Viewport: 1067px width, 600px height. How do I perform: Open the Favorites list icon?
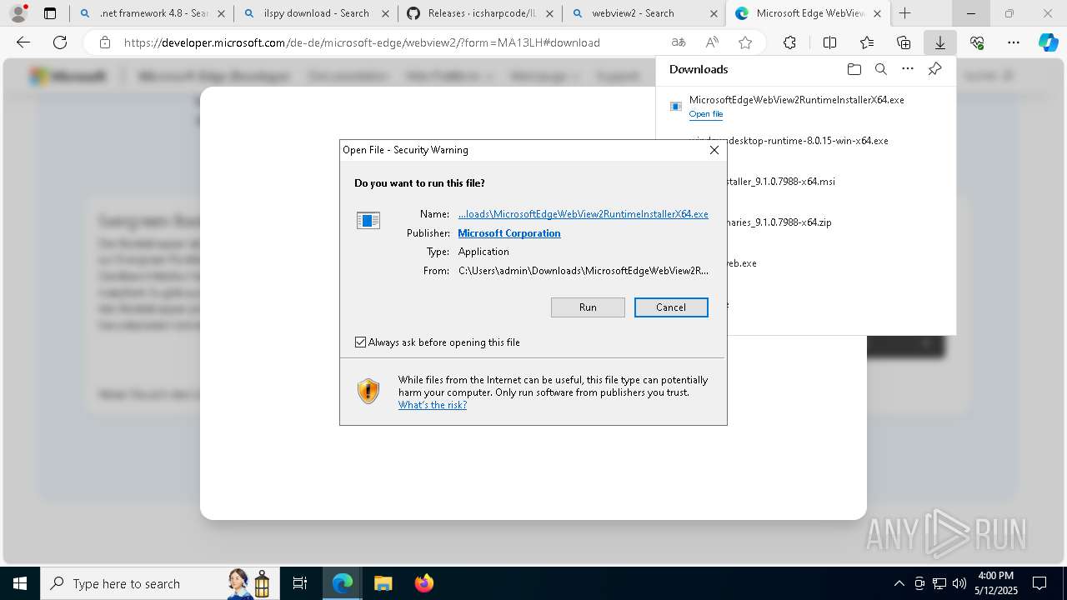tap(867, 42)
